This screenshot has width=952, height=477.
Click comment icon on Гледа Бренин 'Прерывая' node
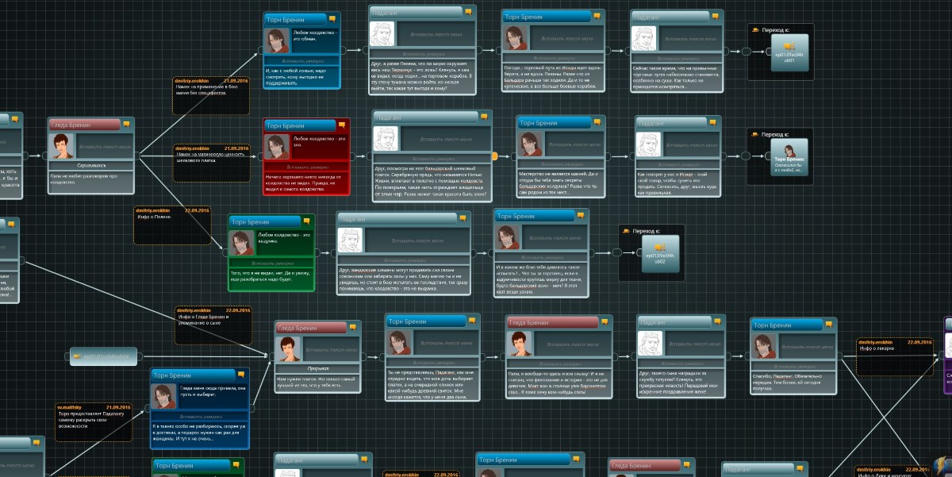352,327
